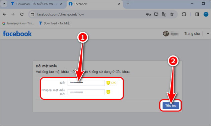Click the Mới password field
211x126 pixels.
[86, 83]
